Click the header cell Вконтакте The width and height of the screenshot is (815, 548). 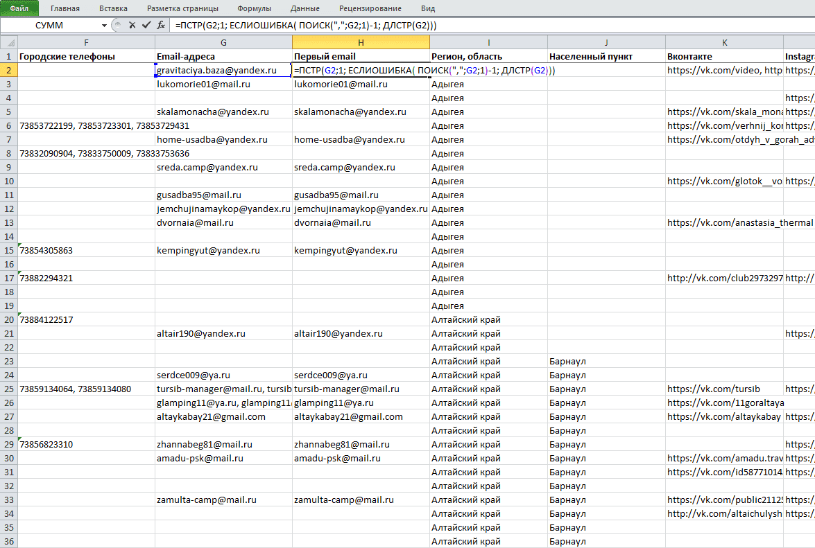(725, 57)
